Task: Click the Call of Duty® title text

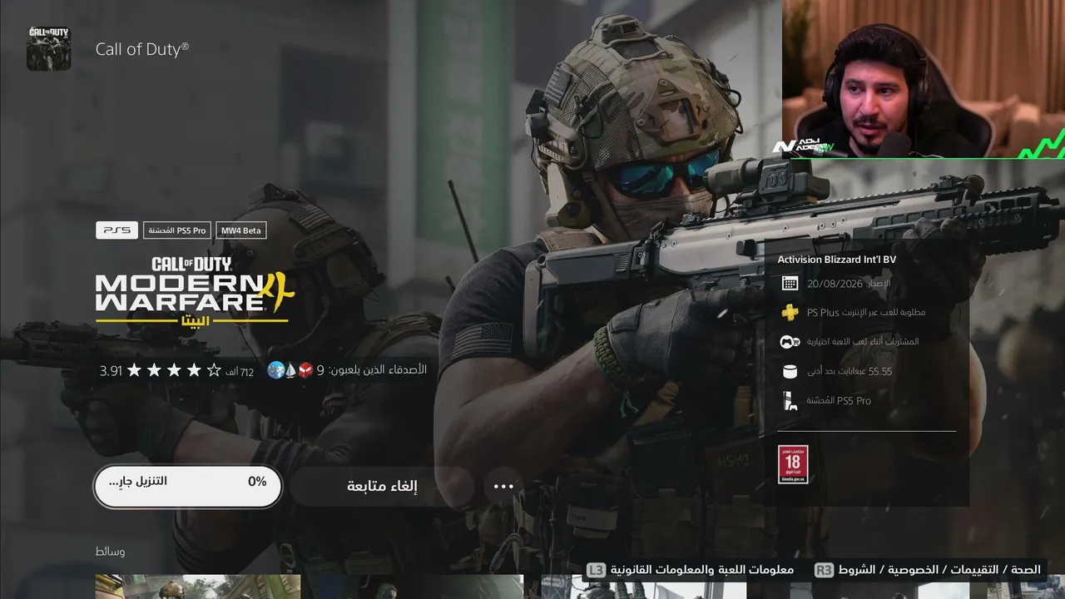Action: pos(142,48)
